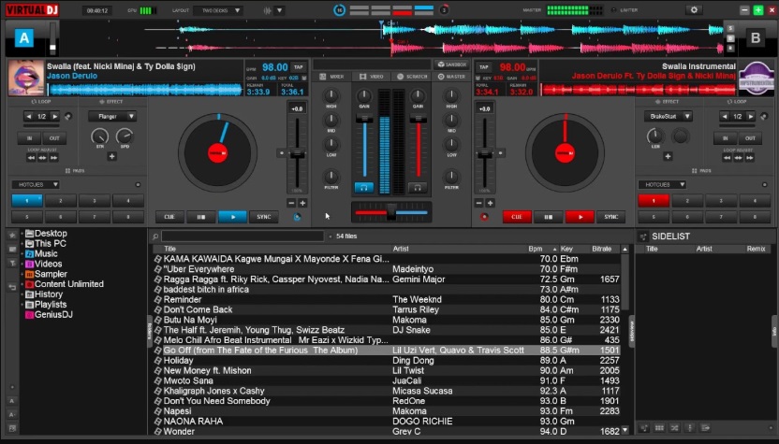
Task: Expand the Playlists folder tree node
Action: 22,305
